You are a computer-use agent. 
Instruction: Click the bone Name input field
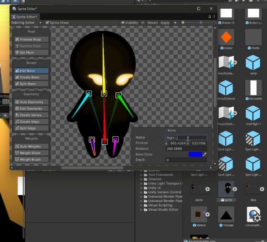[x=186, y=138]
